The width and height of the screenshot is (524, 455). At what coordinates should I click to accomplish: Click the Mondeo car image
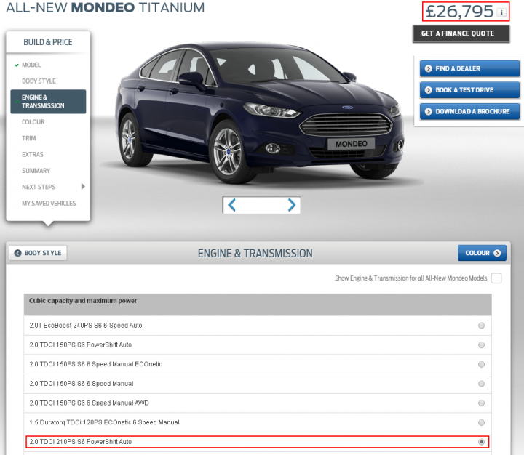coord(259,113)
